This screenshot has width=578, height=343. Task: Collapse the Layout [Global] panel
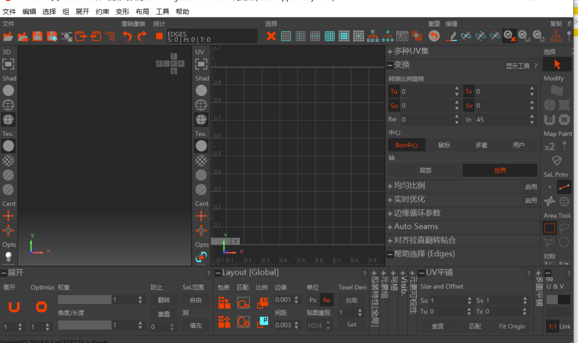pyautogui.click(x=218, y=273)
